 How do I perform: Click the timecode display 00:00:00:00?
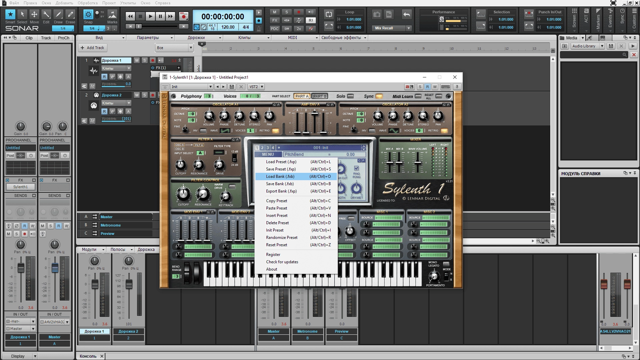tap(223, 17)
